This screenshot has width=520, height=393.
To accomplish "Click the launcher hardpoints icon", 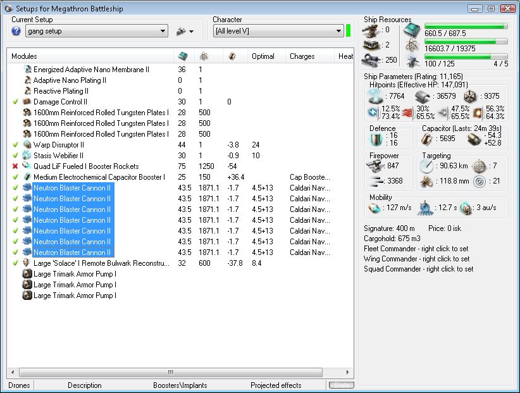I will pos(371,45).
